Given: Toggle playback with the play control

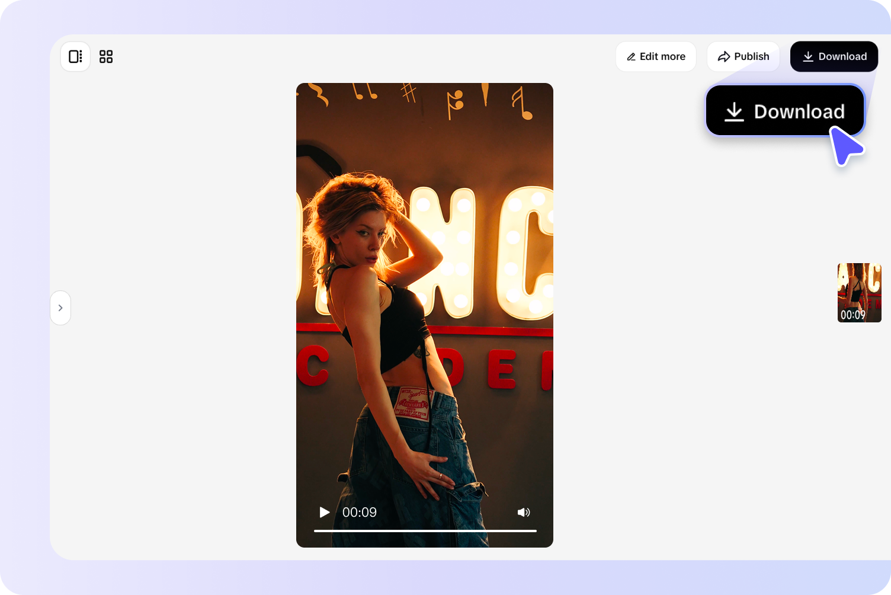Looking at the screenshot, I should 324,512.
